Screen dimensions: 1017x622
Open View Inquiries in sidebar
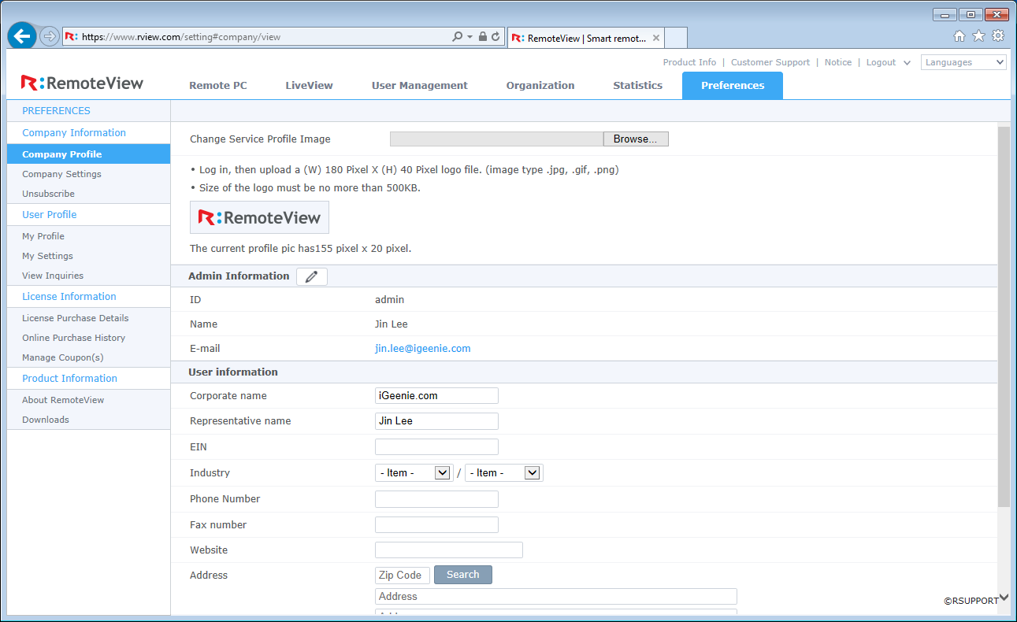(53, 276)
